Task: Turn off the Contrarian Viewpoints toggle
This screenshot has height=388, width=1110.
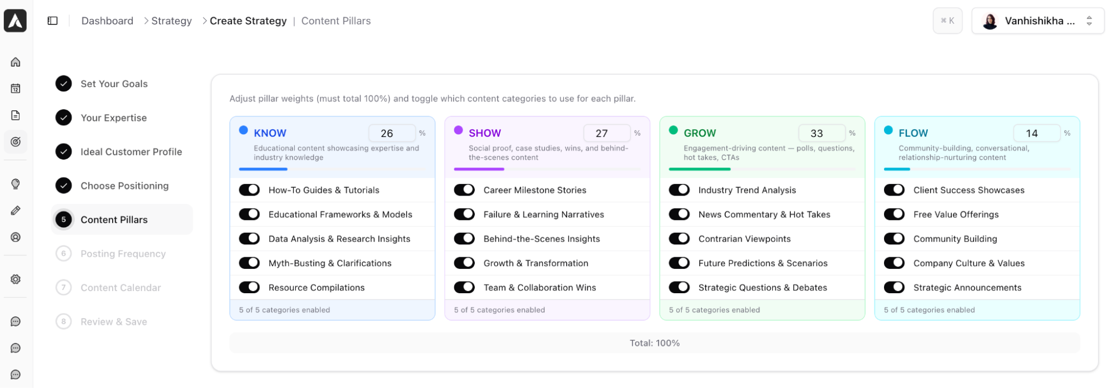Action: coord(679,239)
